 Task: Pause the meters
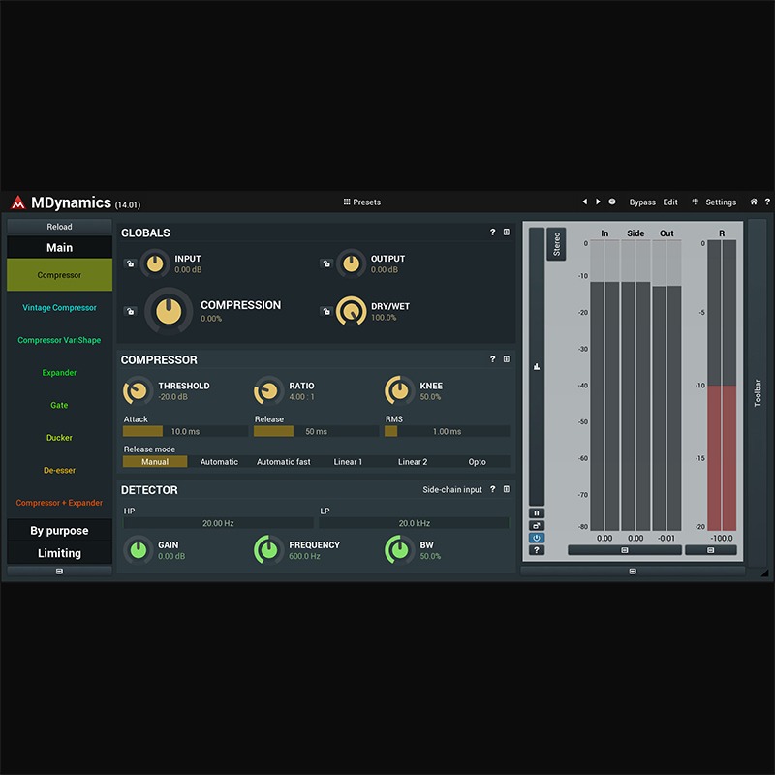[537, 513]
